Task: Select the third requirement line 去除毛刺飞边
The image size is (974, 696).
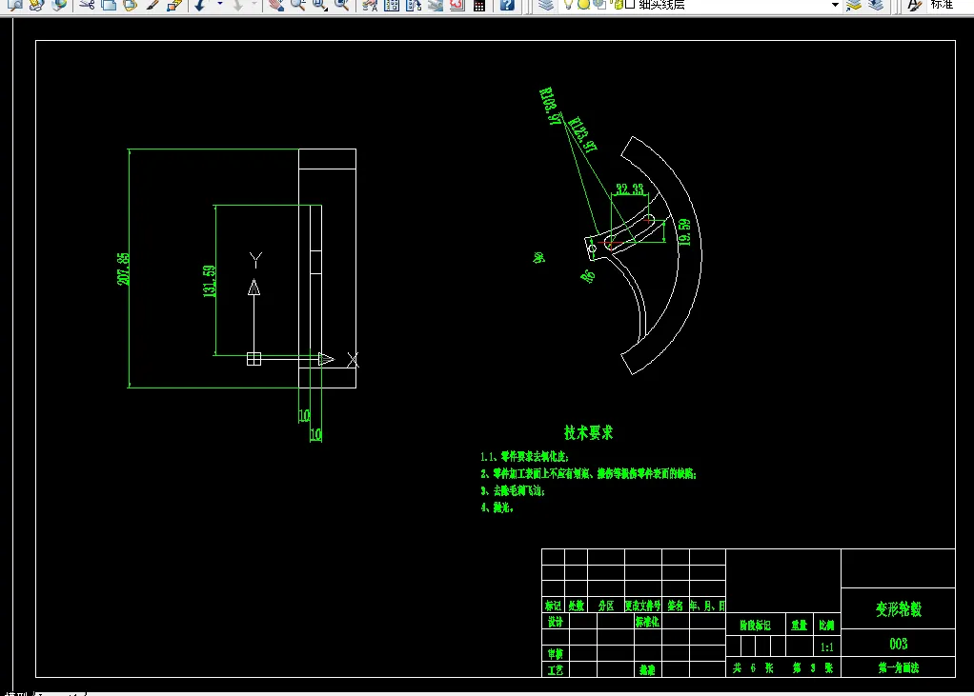Action: coord(513,490)
